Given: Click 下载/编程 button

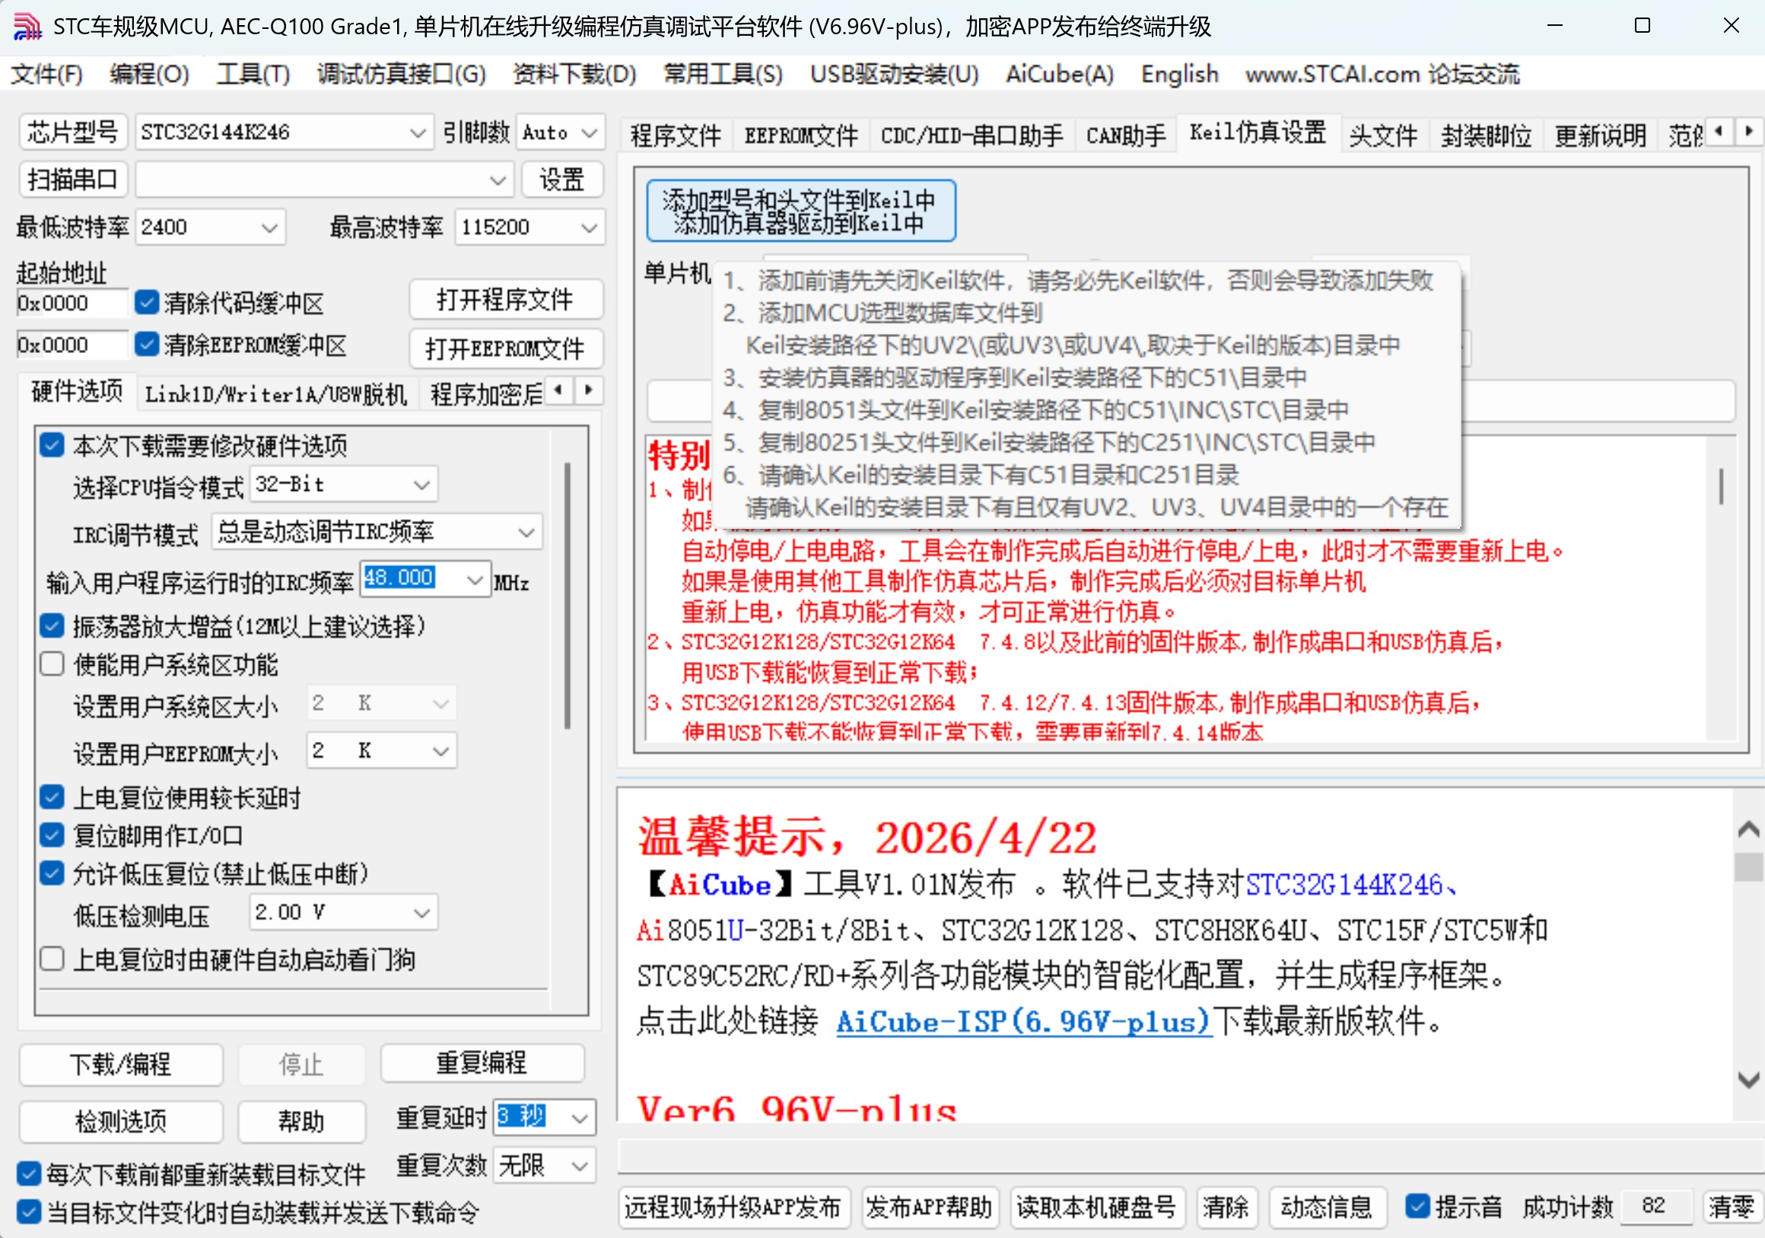Looking at the screenshot, I should (x=121, y=1065).
